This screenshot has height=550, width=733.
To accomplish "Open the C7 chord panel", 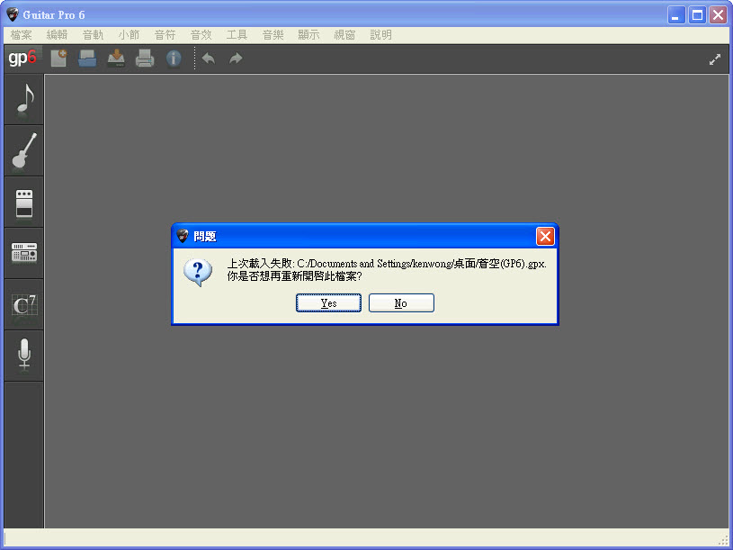I will pos(24,305).
